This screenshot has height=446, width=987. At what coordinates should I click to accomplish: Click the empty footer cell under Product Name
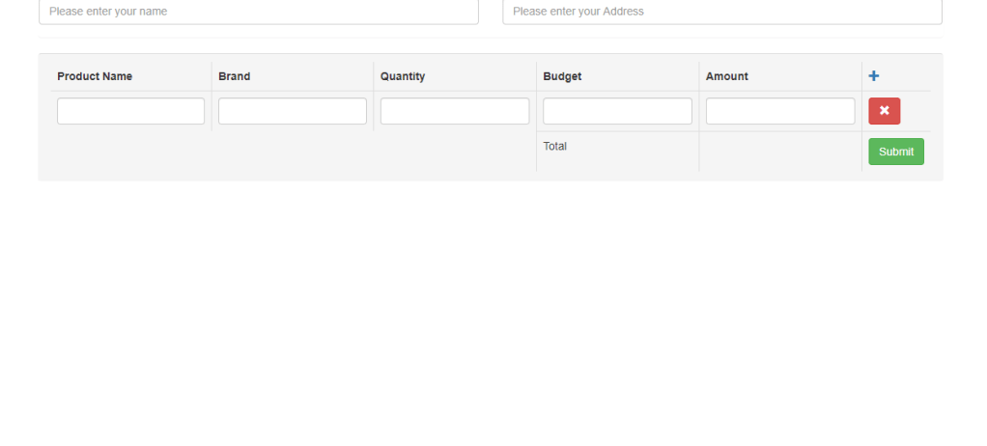130,152
